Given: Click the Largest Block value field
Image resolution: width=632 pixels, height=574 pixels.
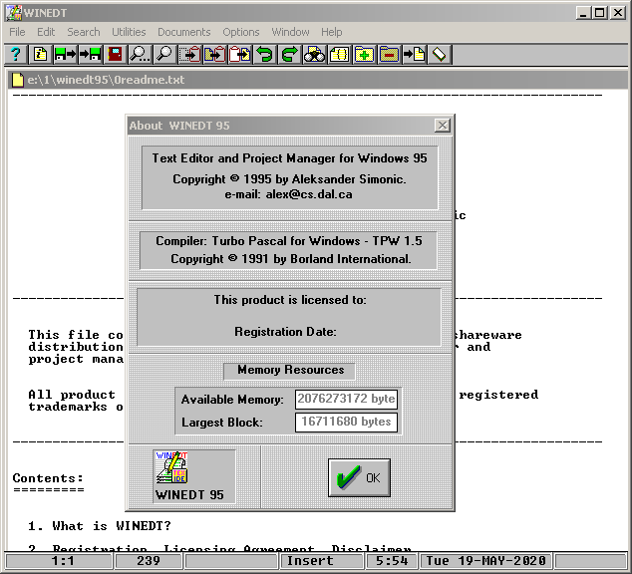Looking at the screenshot, I should [x=346, y=422].
